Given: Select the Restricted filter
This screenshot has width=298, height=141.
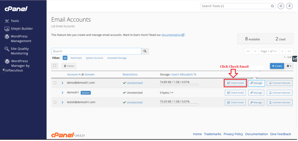Looking at the screenshot, I should (x=76, y=58).
